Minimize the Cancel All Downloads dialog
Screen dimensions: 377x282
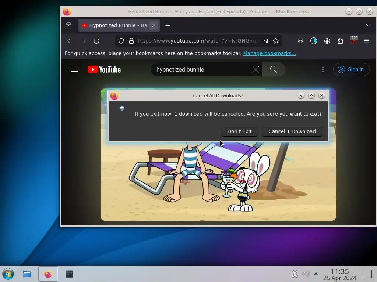tap(301, 96)
